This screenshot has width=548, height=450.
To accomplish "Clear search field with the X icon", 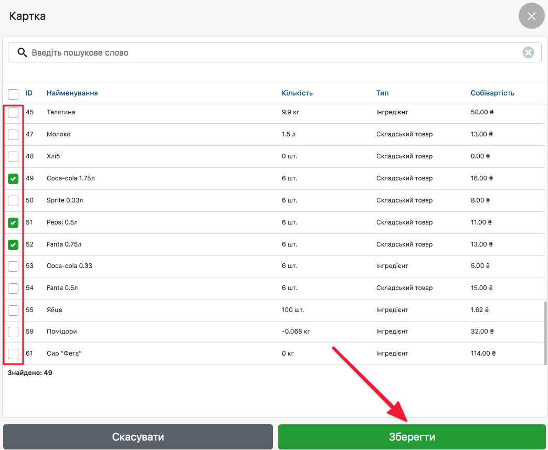I will [528, 52].
